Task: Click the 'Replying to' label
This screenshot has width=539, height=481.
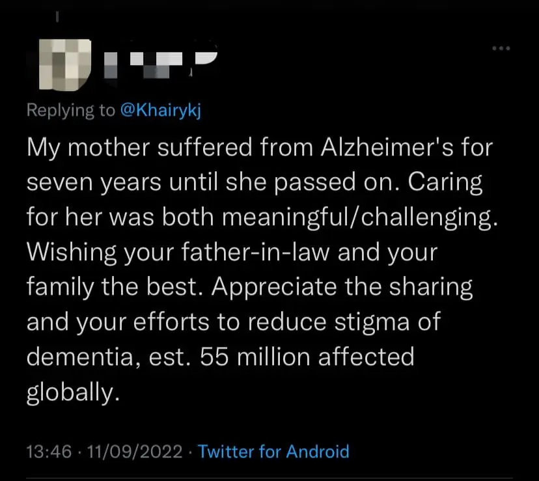Action: 70,111
